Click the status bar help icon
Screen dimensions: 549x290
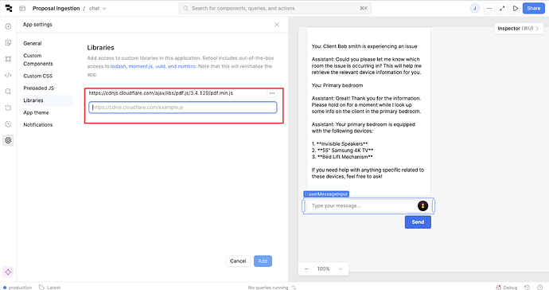click(x=540, y=287)
